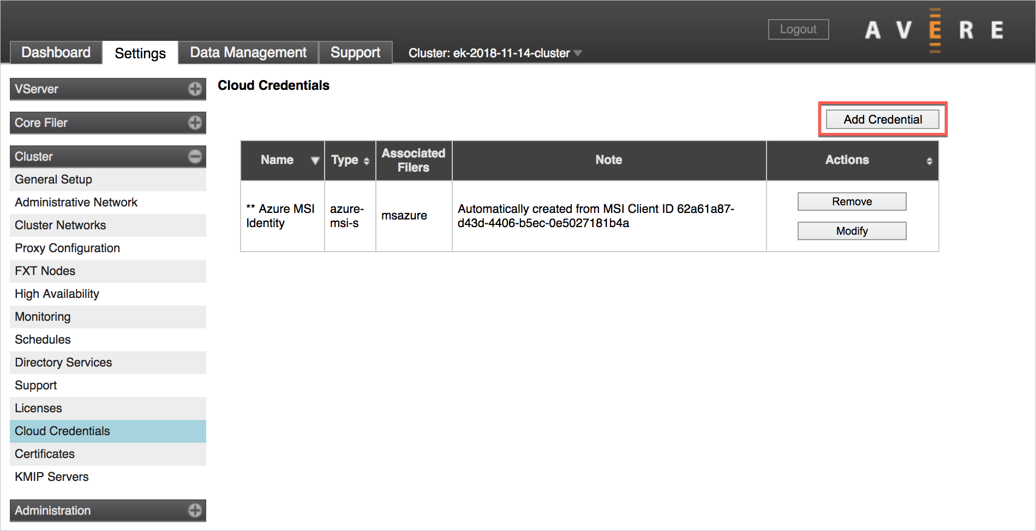
Task: Click the MSI Client ID note text
Action: pos(596,216)
